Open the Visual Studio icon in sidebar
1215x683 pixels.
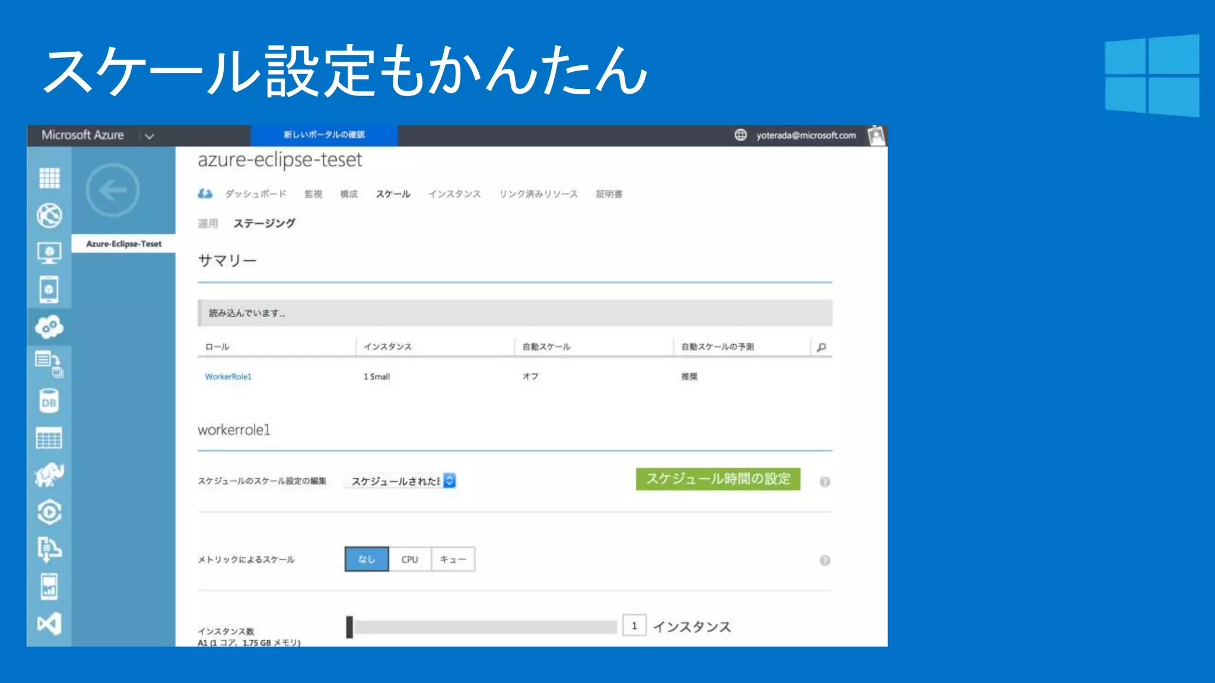click(x=49, y=624)
